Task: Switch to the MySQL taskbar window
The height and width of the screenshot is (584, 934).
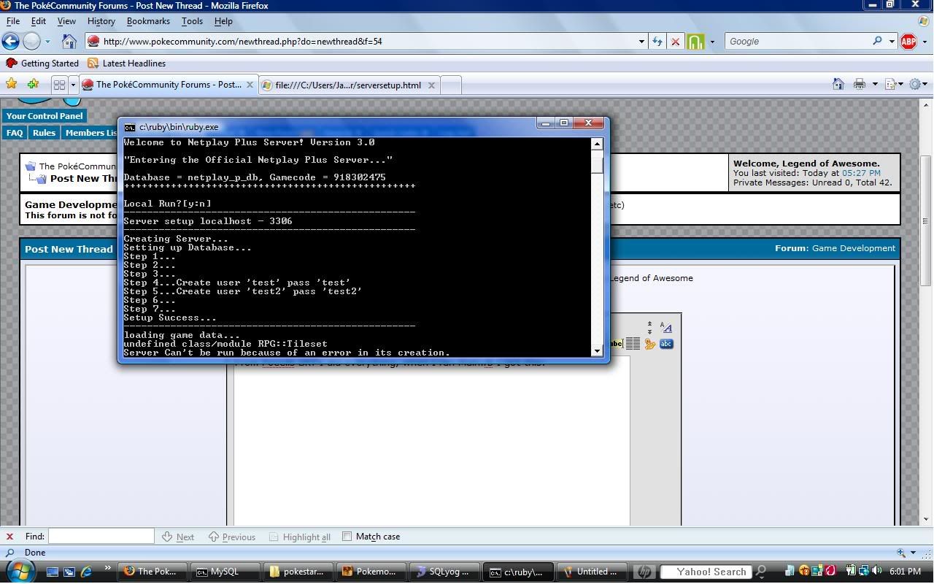Action: [225, 572]
